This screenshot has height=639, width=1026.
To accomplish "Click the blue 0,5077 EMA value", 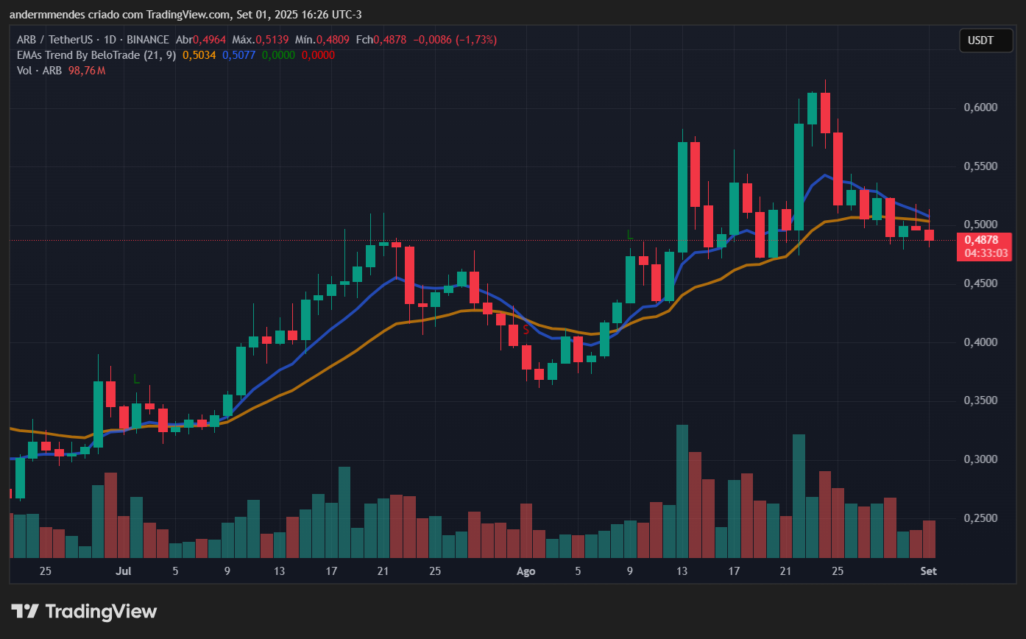I will point(239,55).
